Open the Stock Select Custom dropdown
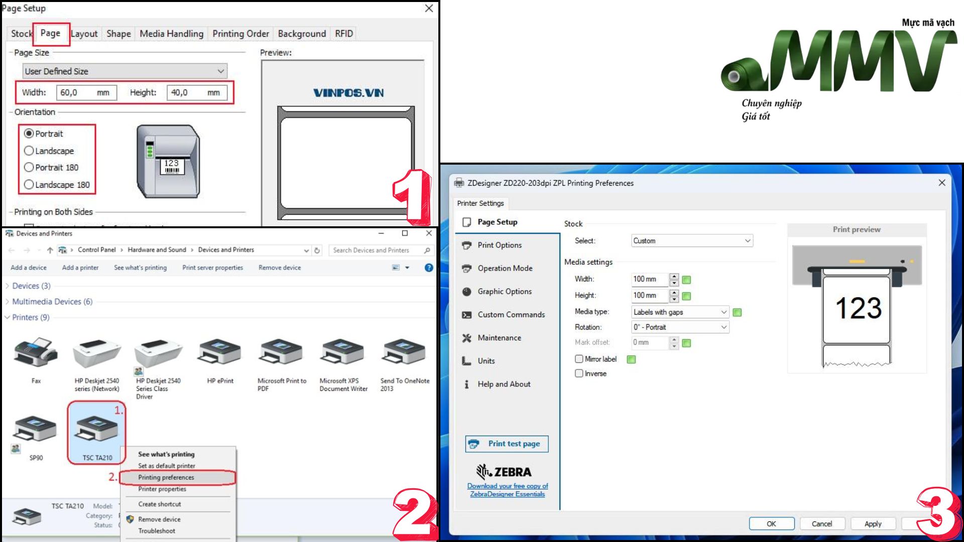This screenshot has width=964, height=542. (x=692, y=241)
